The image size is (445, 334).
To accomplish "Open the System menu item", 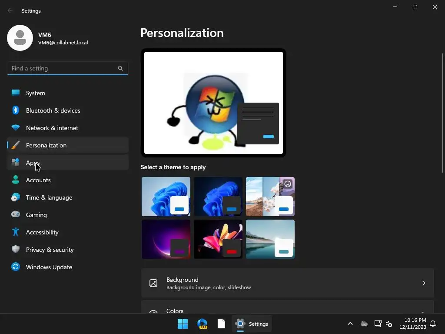I will [x=68, y=93].
